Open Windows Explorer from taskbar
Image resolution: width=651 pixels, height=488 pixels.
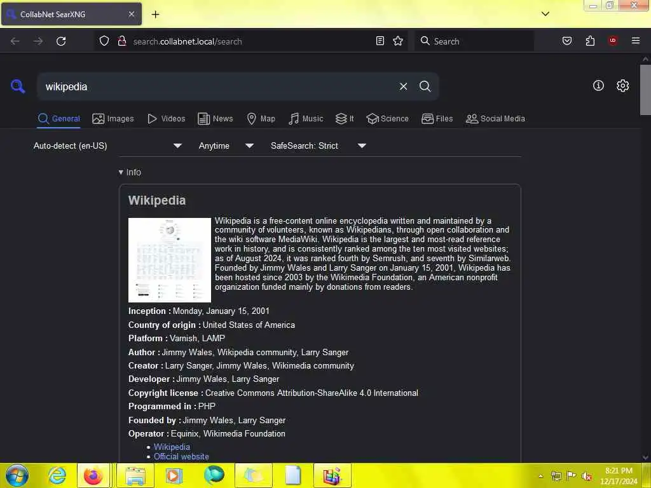tap(135, 475)
